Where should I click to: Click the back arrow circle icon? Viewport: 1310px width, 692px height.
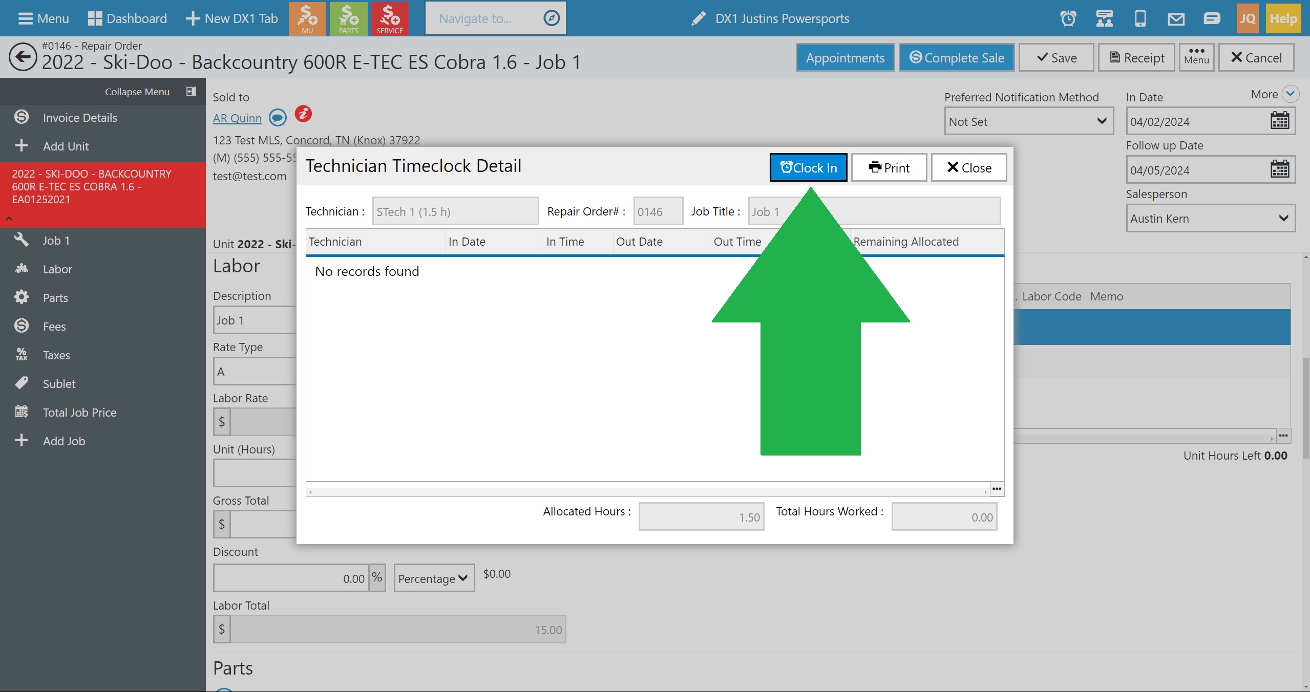(23, 57)
